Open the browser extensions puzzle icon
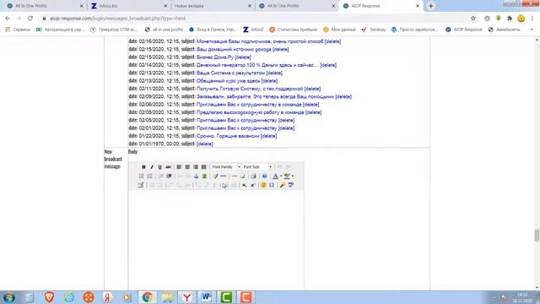The image size is (540, 304). (x=510, y=19)
